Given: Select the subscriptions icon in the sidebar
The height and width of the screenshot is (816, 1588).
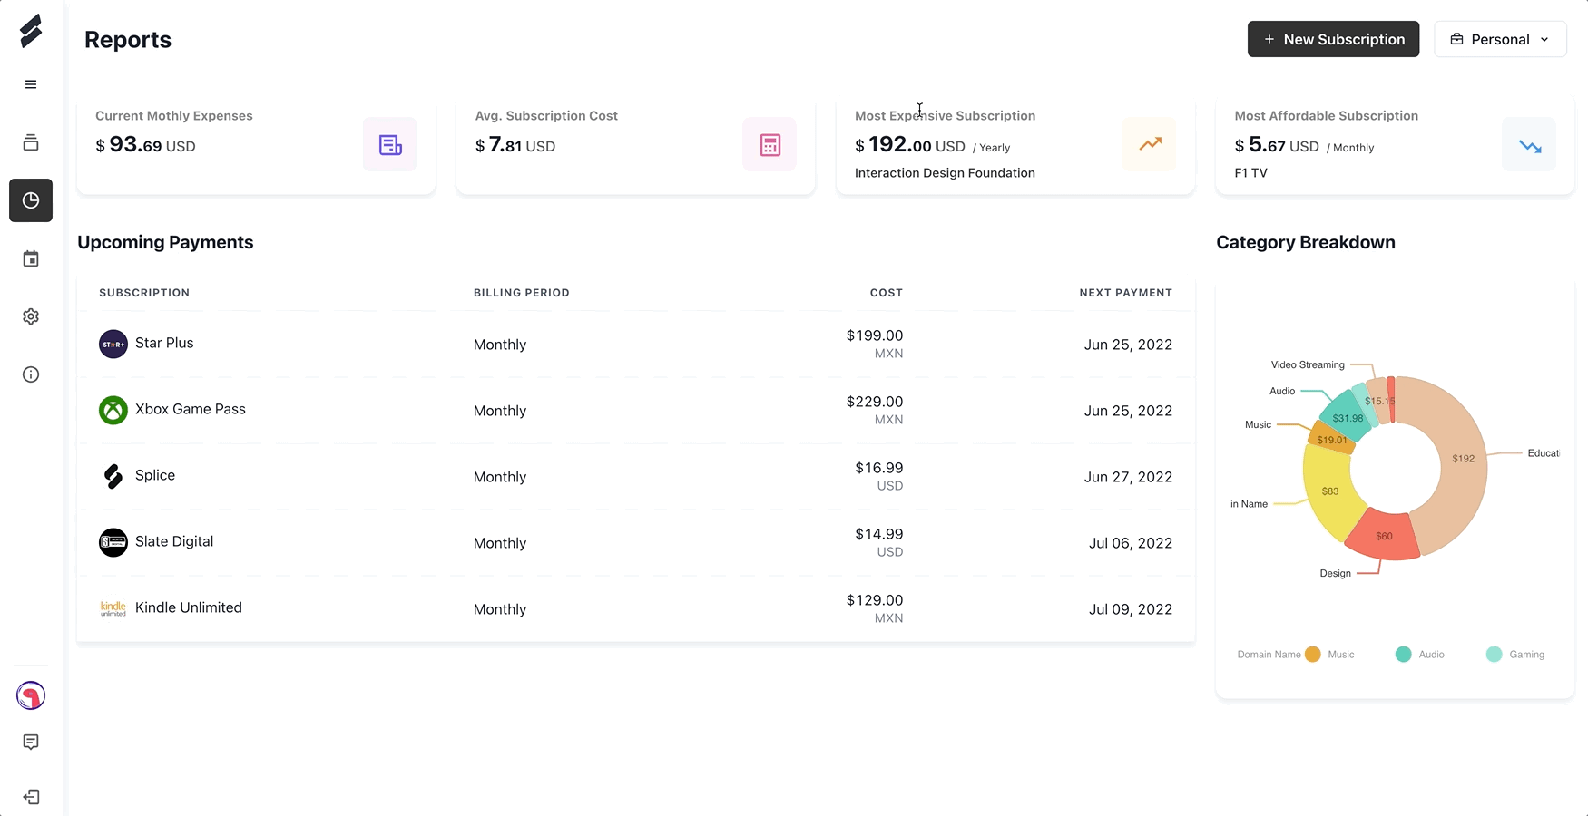Looking at the screenshot, I should click(x=30, y=142).
